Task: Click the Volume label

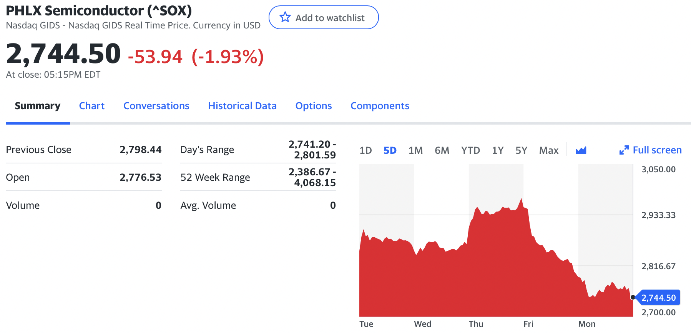Action: coord(23,205)
